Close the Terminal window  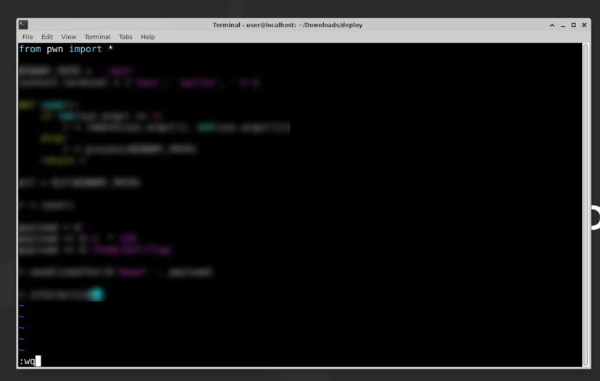[x=584, y=25]
